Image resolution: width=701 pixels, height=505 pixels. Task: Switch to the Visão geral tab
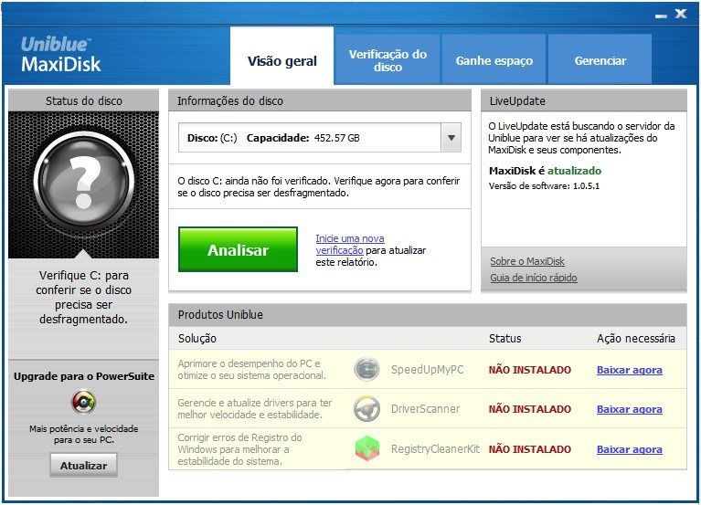click(282, 57)
